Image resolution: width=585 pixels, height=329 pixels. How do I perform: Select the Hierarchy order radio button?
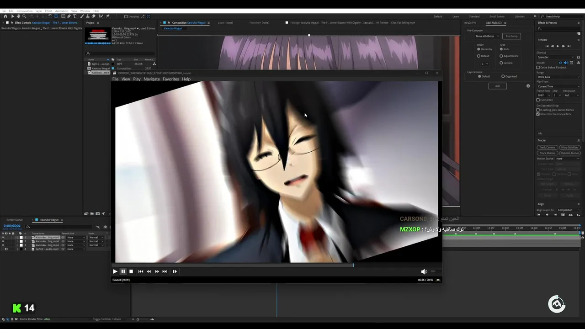(479, 49)
